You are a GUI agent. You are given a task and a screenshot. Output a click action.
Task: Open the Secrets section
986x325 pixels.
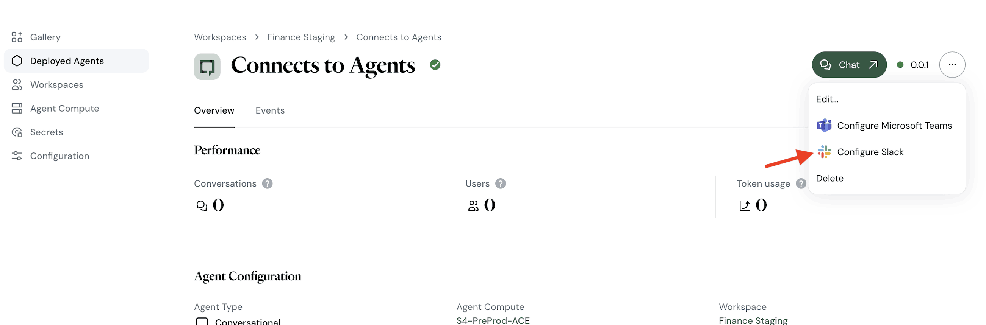pyautogui.click(x=47, y=132)
